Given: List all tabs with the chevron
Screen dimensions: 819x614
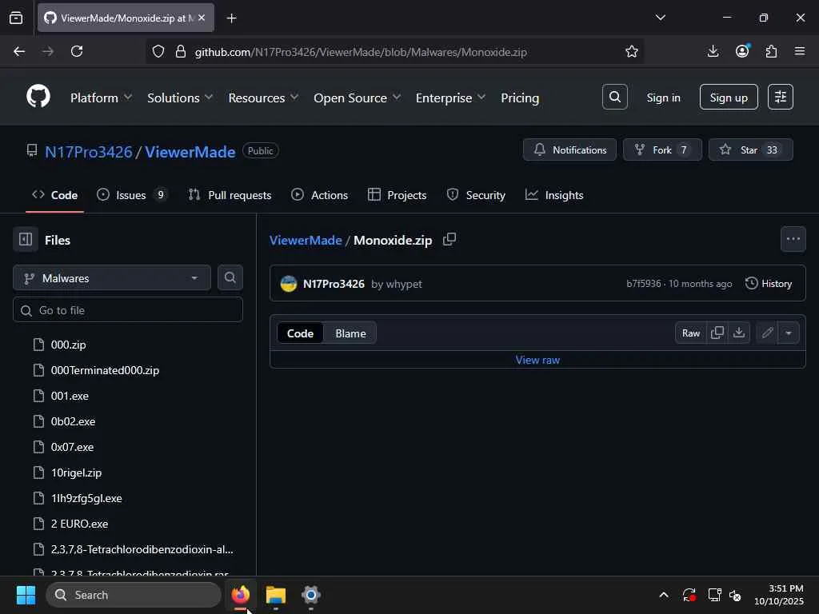Looking at the screenshot, I should [660, 18].
